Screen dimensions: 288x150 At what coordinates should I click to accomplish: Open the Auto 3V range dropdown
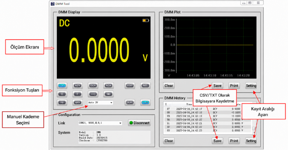point(100,102)
